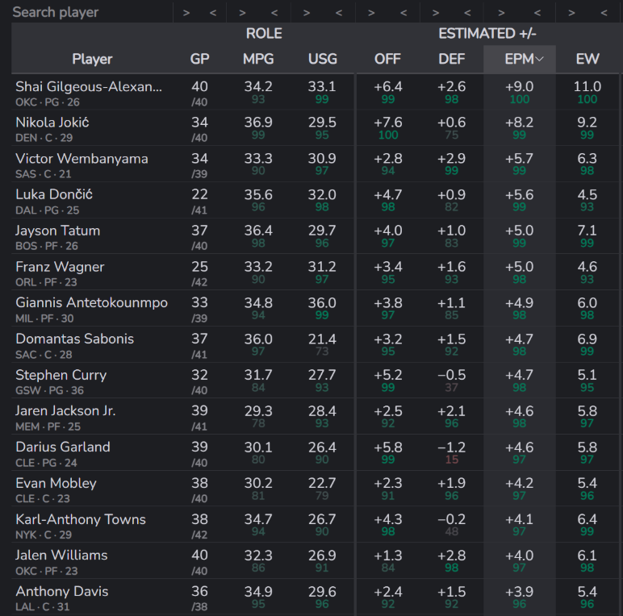
Task: Sort by the GP column header
Action: tap(199, 59)
